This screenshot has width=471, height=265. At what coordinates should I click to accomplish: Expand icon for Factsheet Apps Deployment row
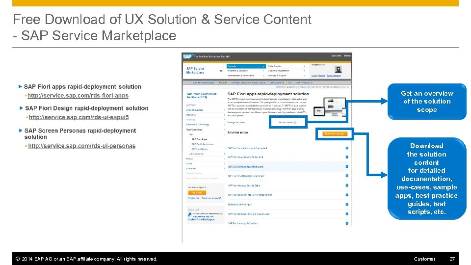point(347,166)
